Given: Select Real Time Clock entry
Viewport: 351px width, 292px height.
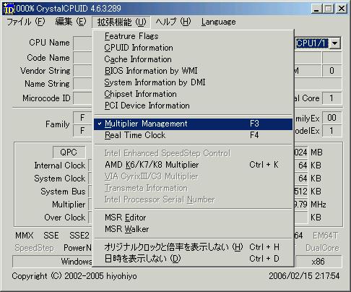Looking at the screenshot, I should 194,135.
